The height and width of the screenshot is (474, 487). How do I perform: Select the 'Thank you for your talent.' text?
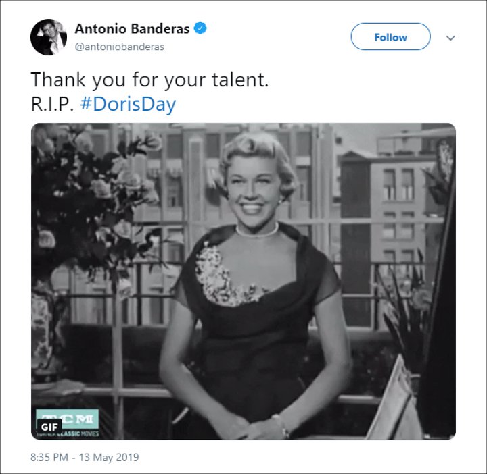(x=149, y=80)
